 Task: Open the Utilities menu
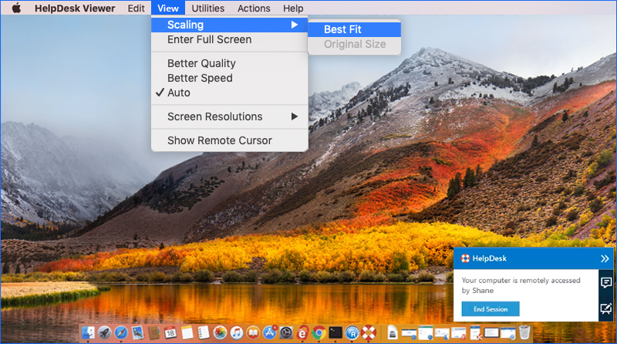coord(207,8)
